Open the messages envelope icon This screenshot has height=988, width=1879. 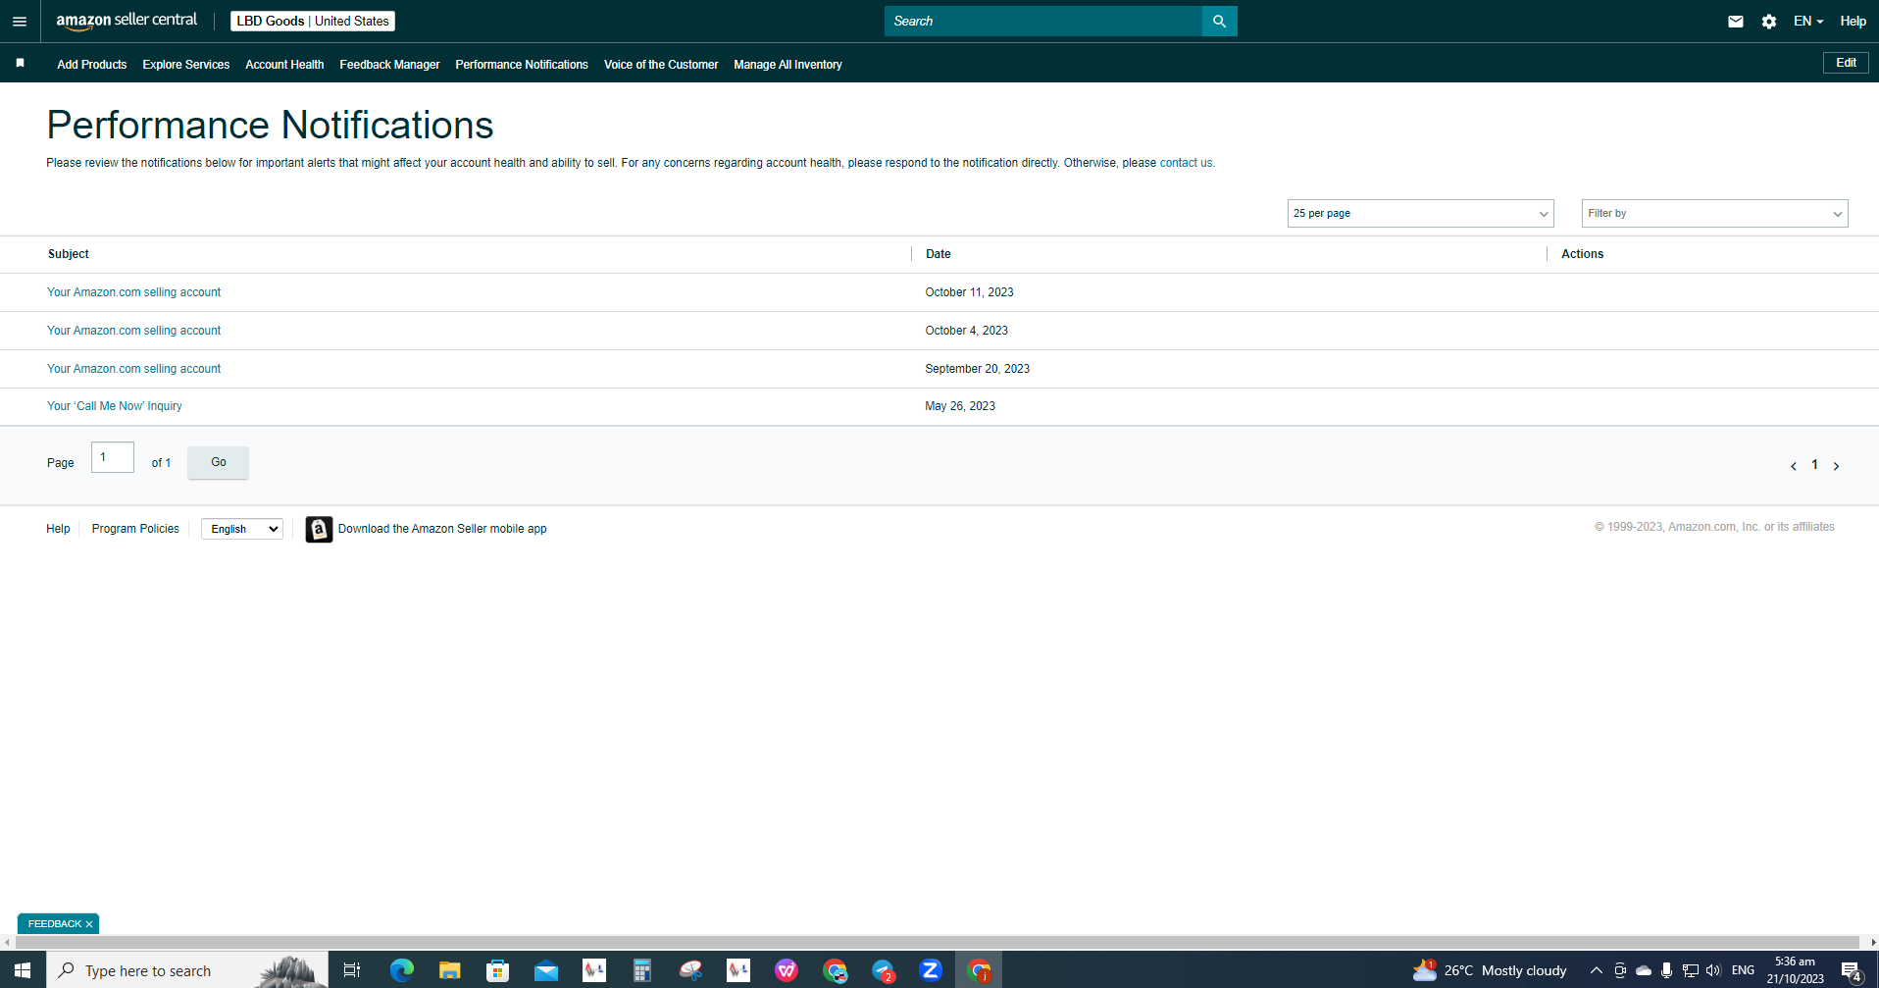pos(1735,22)
